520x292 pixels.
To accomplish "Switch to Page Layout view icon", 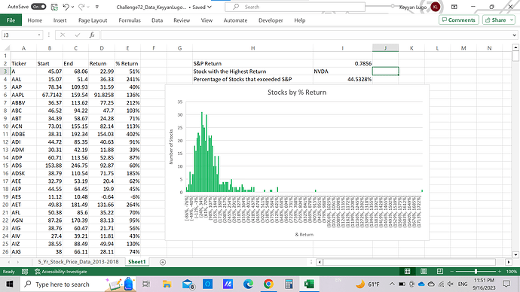I will (x=424, y=272).
